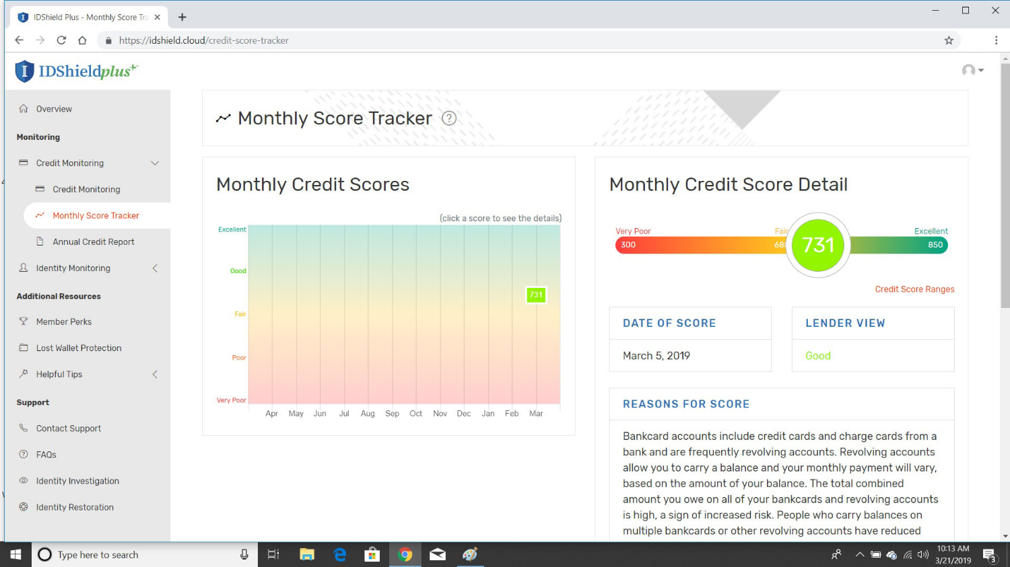The width and height of the screenshot is (1010, 567).
Task: Open a new browser tab
Action: tap(182, 17)
